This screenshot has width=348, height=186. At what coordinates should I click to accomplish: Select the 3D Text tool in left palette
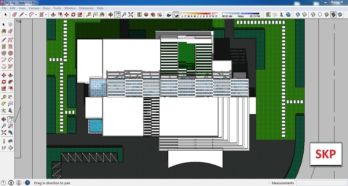[x=10, y=111]
